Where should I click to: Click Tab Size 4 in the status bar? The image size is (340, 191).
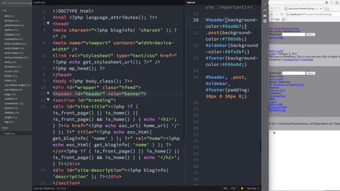(x=253, y=188)
